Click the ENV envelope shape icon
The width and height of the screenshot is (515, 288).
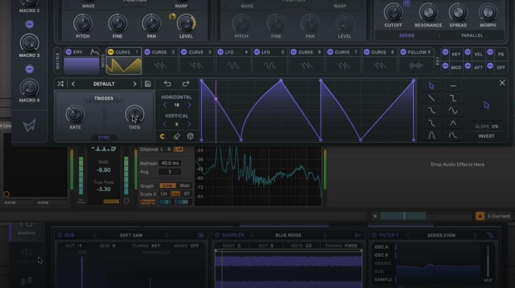[94, 52]
